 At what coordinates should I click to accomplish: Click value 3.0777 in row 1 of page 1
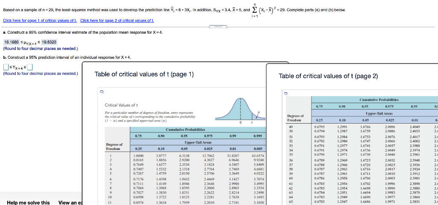click(x=161, y=156)
